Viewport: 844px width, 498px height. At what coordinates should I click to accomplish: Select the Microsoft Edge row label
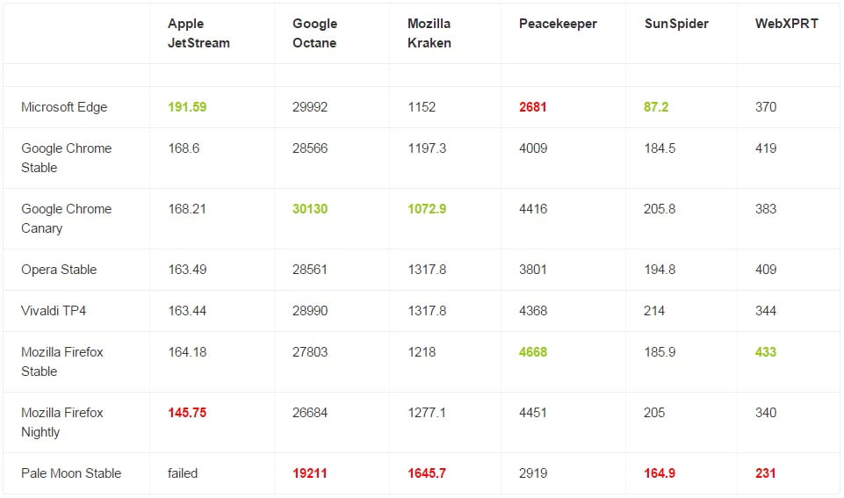64,107
